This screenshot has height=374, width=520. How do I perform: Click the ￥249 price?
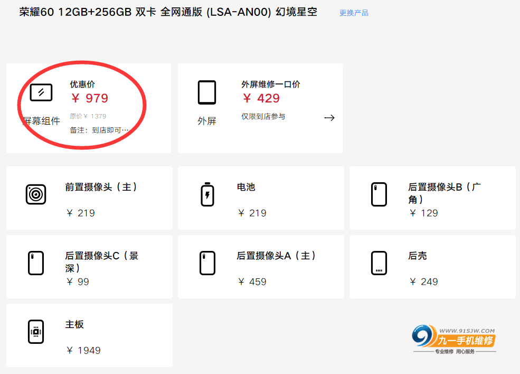coord(423,282)
